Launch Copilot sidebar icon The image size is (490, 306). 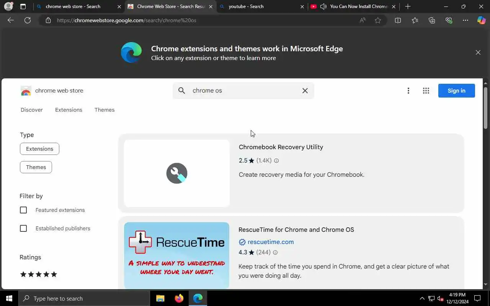[x=481, y=20]
